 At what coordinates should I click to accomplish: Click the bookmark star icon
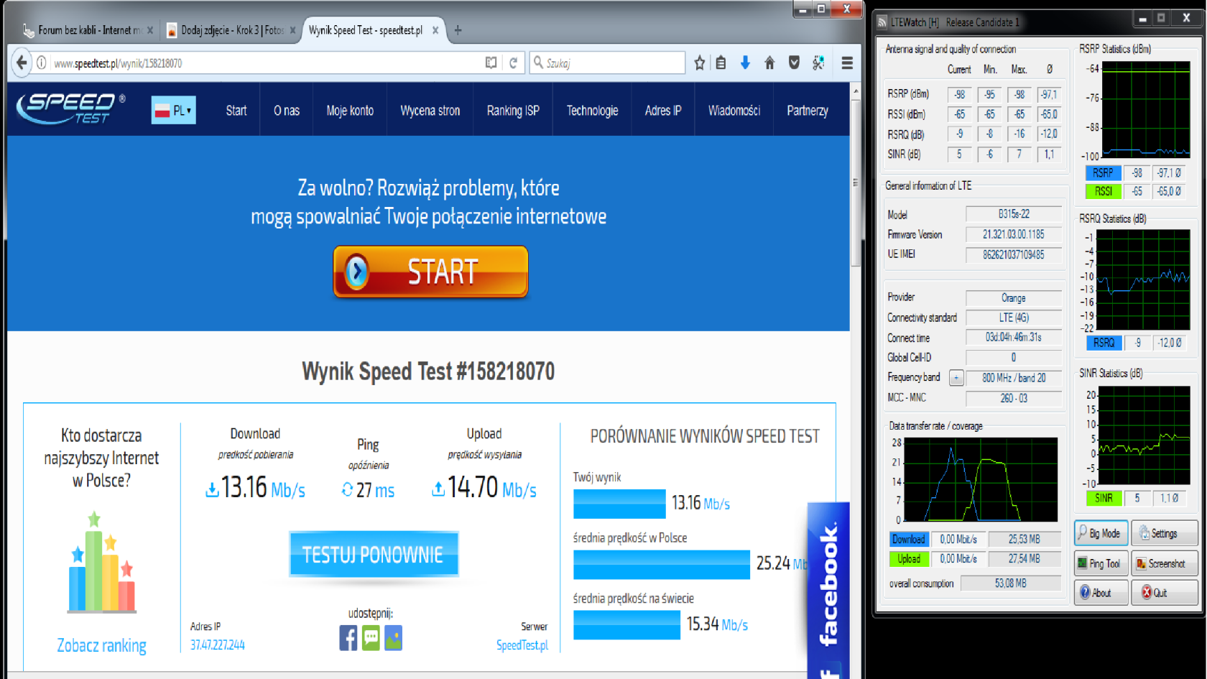pos(700,63)
